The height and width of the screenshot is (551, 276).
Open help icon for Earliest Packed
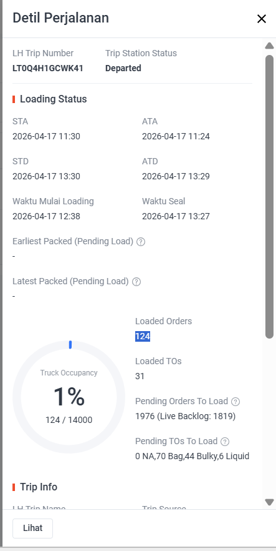pyautogui.click(x=141, y=242)
